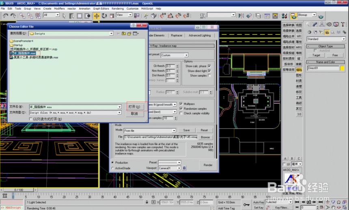349x210 pixels.
Task: Open the file name dropdown in dialog
Action: [119, 107]
